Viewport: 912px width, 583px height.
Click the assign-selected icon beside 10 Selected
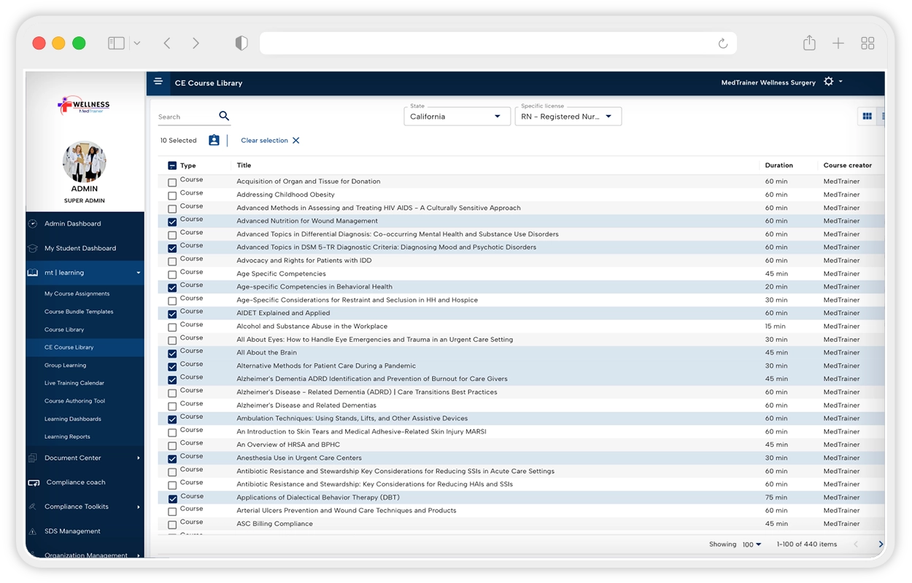(x=214, y=140)
